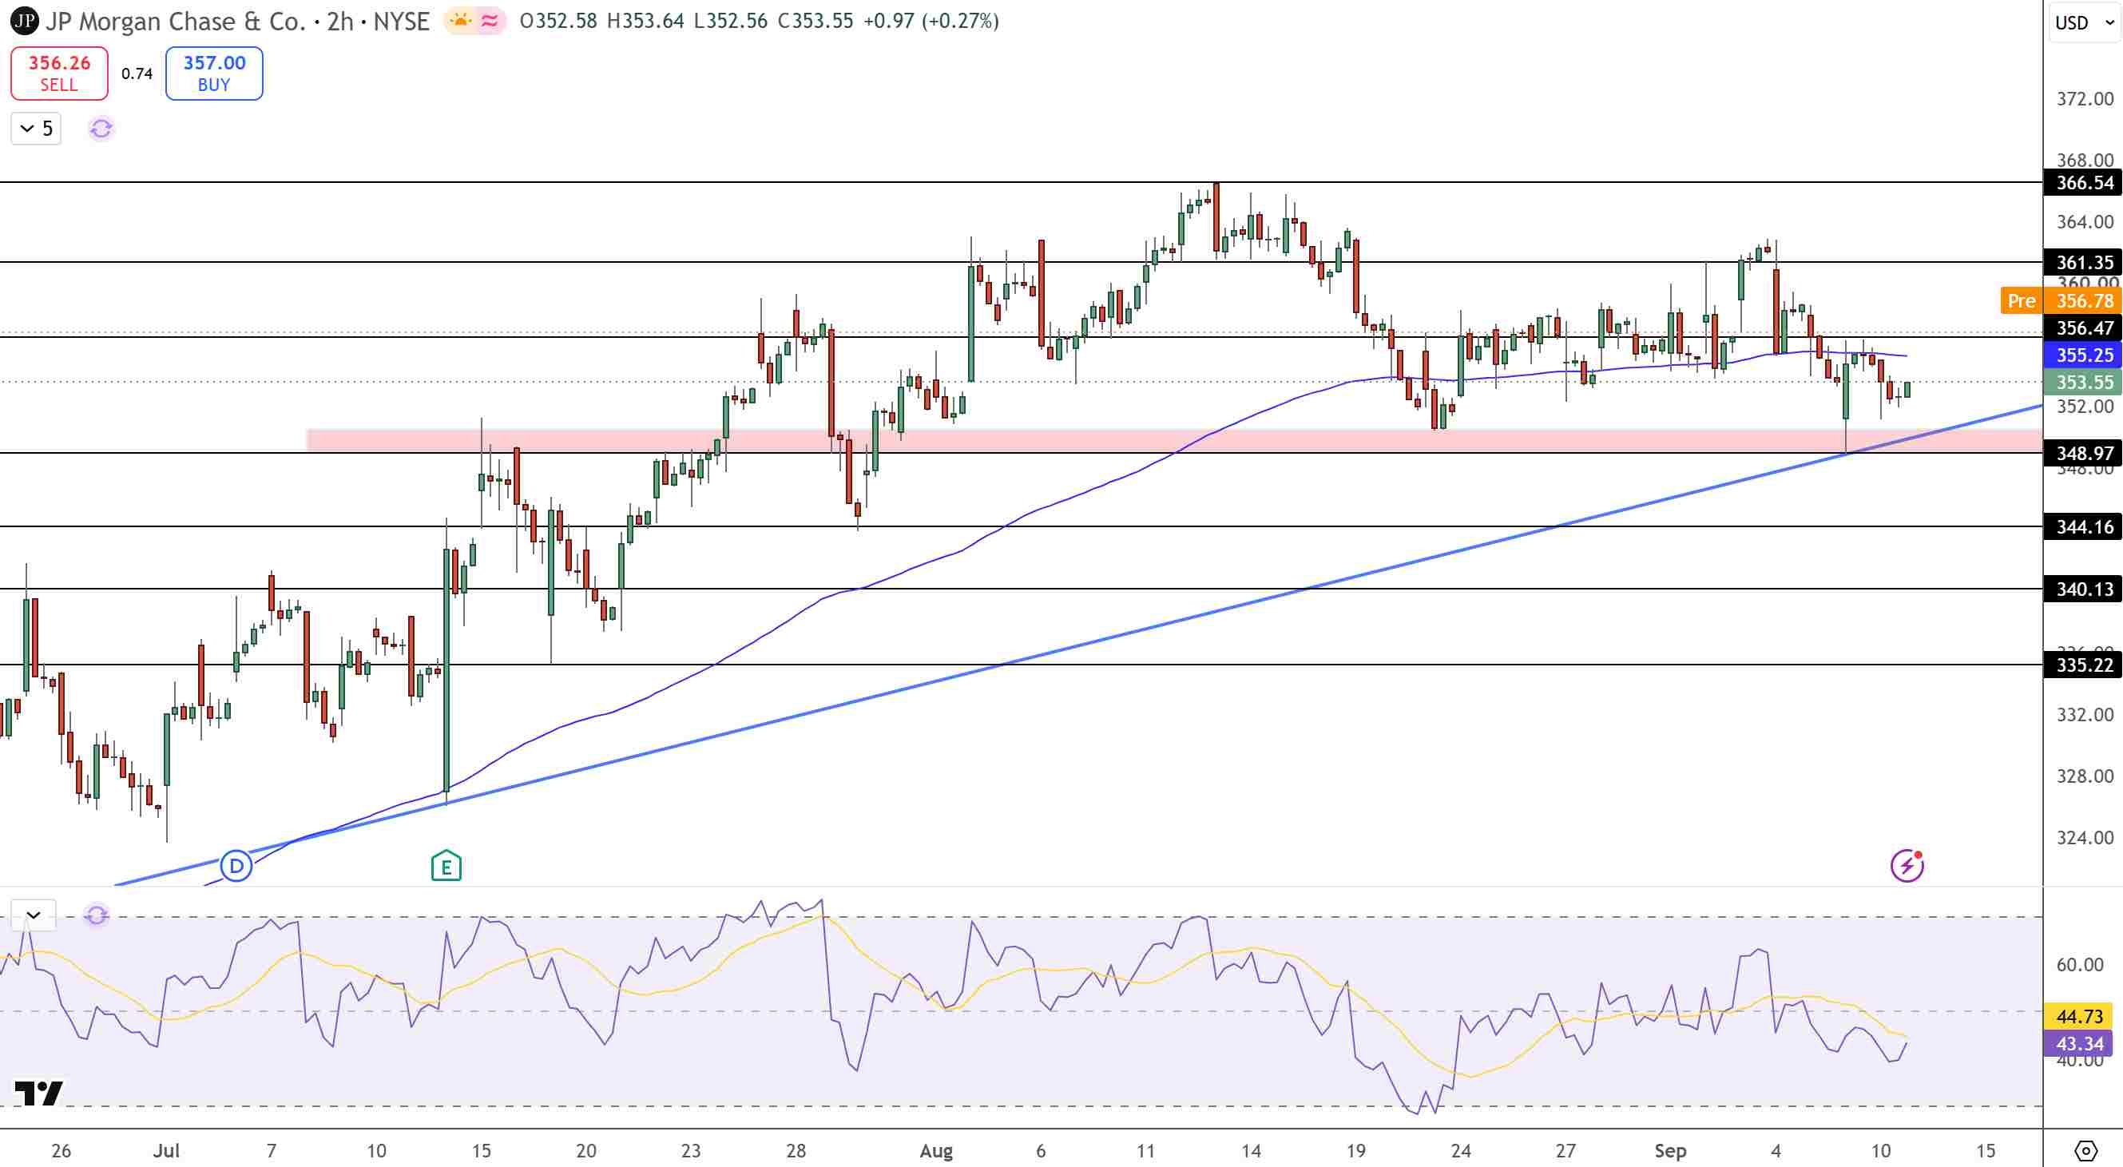Open the USD currency dropdown

click(2085, 22)
